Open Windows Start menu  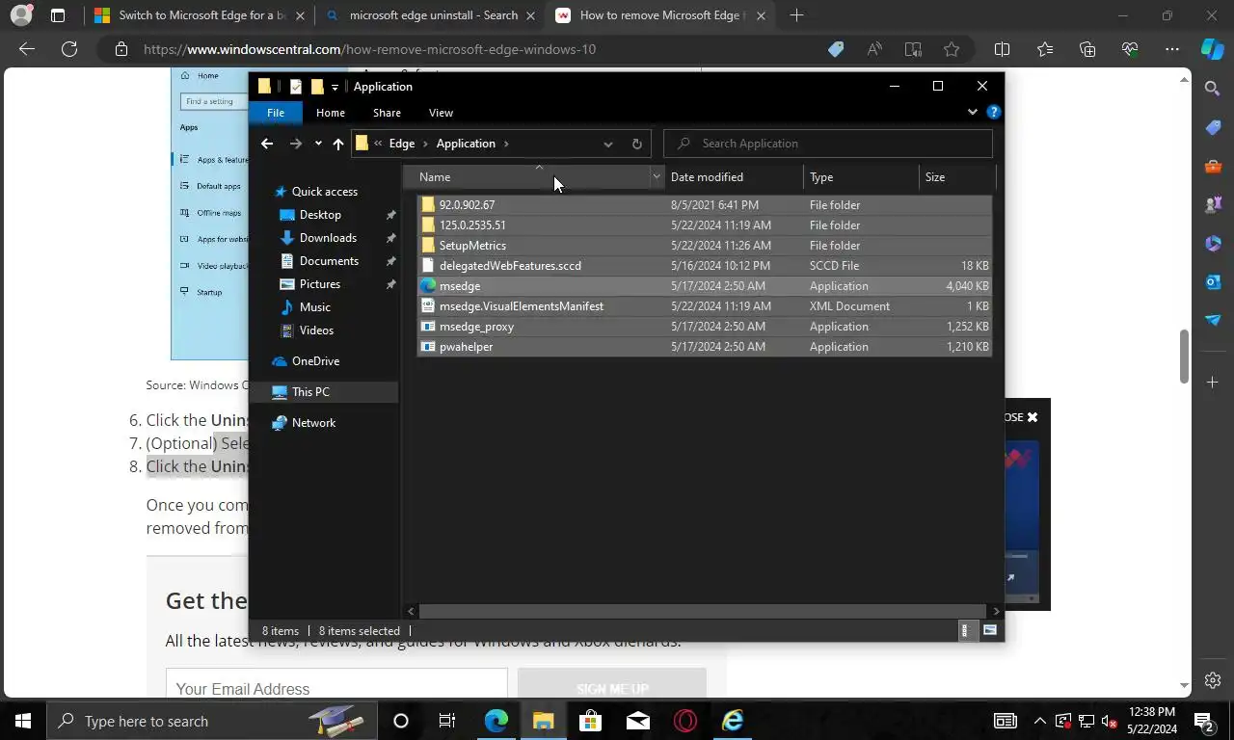pyautogui.click(x=23, y=721)
